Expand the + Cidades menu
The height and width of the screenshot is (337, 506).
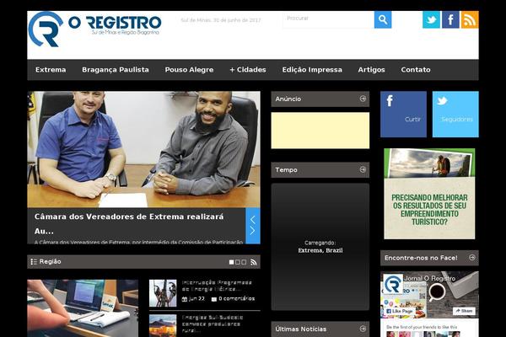pyautogui.click(x=248, y=70)
